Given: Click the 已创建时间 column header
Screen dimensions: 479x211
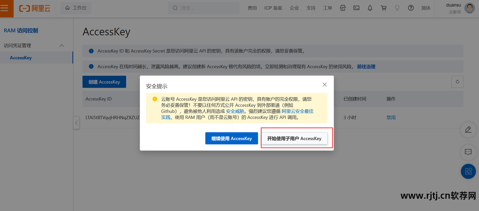Looking at the screenshot, I should coord(355,99).
